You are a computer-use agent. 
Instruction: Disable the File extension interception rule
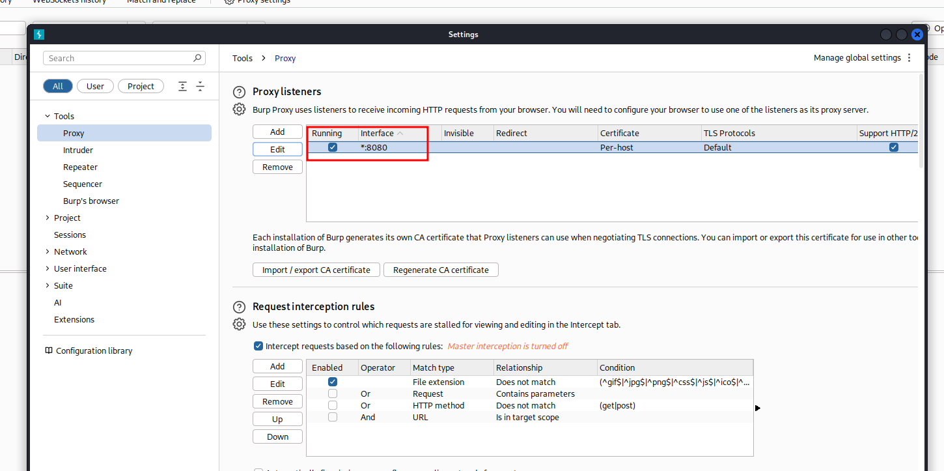[x=333, y=382]
